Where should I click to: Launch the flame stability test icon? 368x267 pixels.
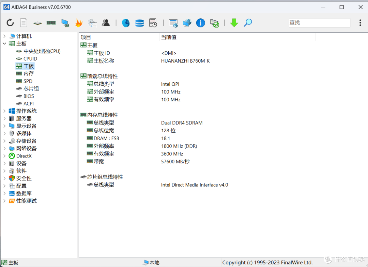[79, 23]
